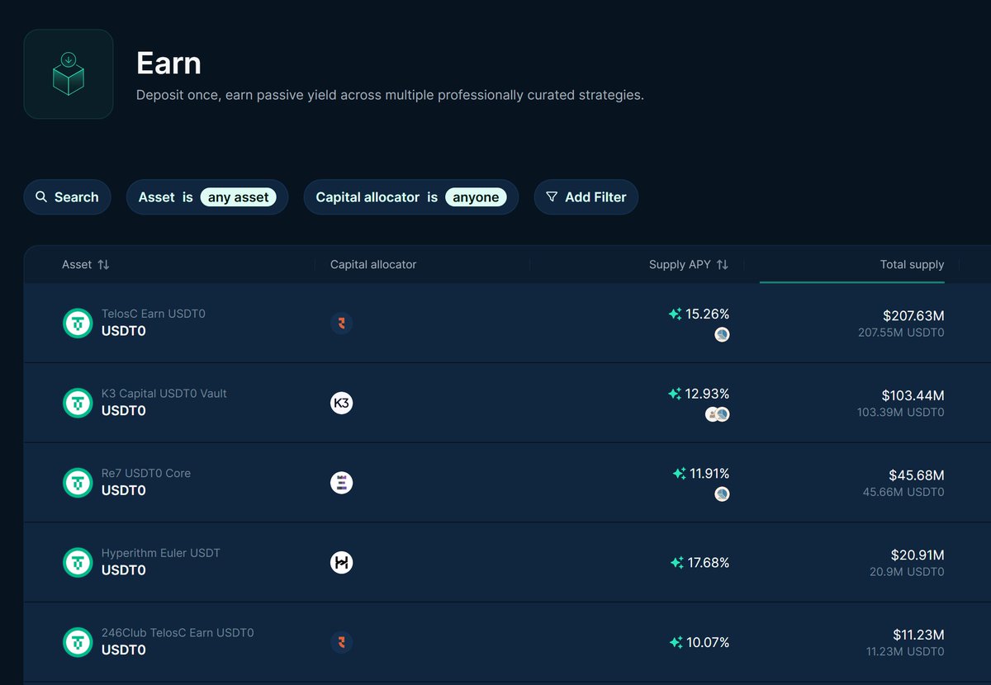Click the Earn cube icon in the header
Image resolution: width=991 pixels, height=685 pixels.
click(69, 74)
